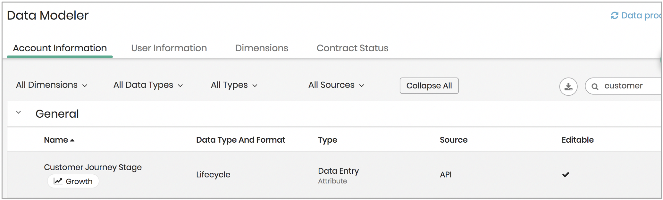Select the Account Information tab
The width and height of the screenshot is (663, 200).
pos(60,48)
